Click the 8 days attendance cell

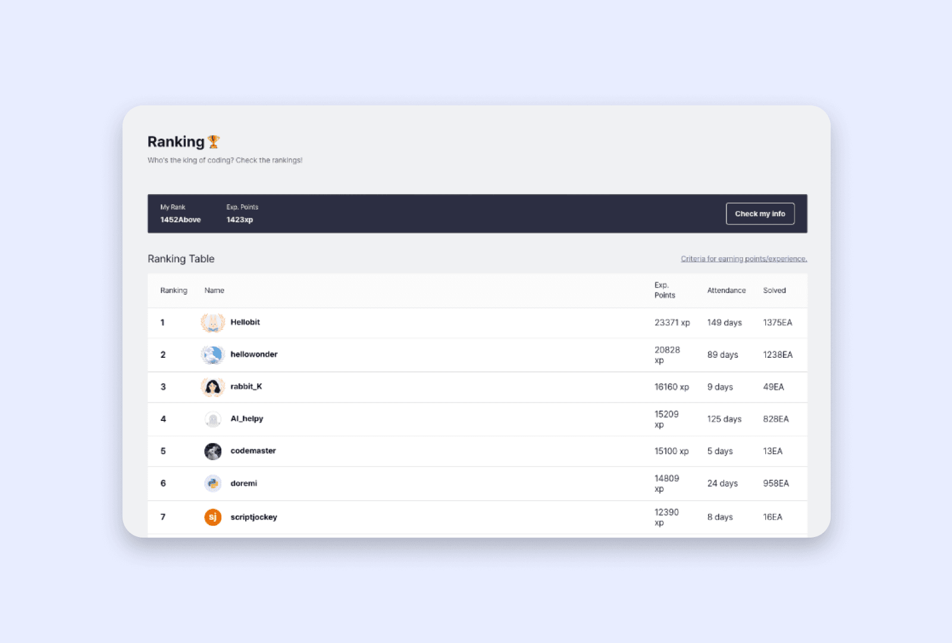click(720, 517)
